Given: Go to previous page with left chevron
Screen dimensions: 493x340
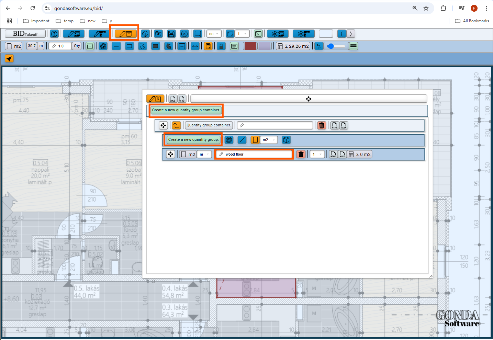Looking at the screenshot, I should point(342,34).
